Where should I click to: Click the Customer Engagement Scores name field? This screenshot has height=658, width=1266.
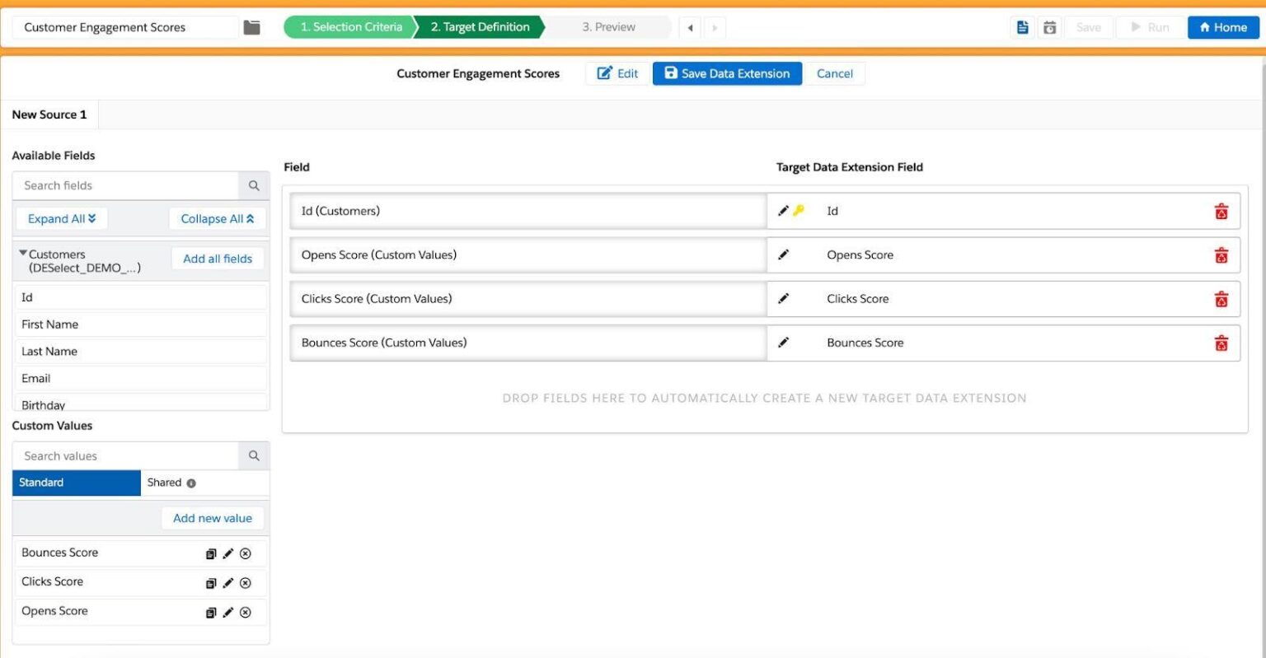pos(124,26)
